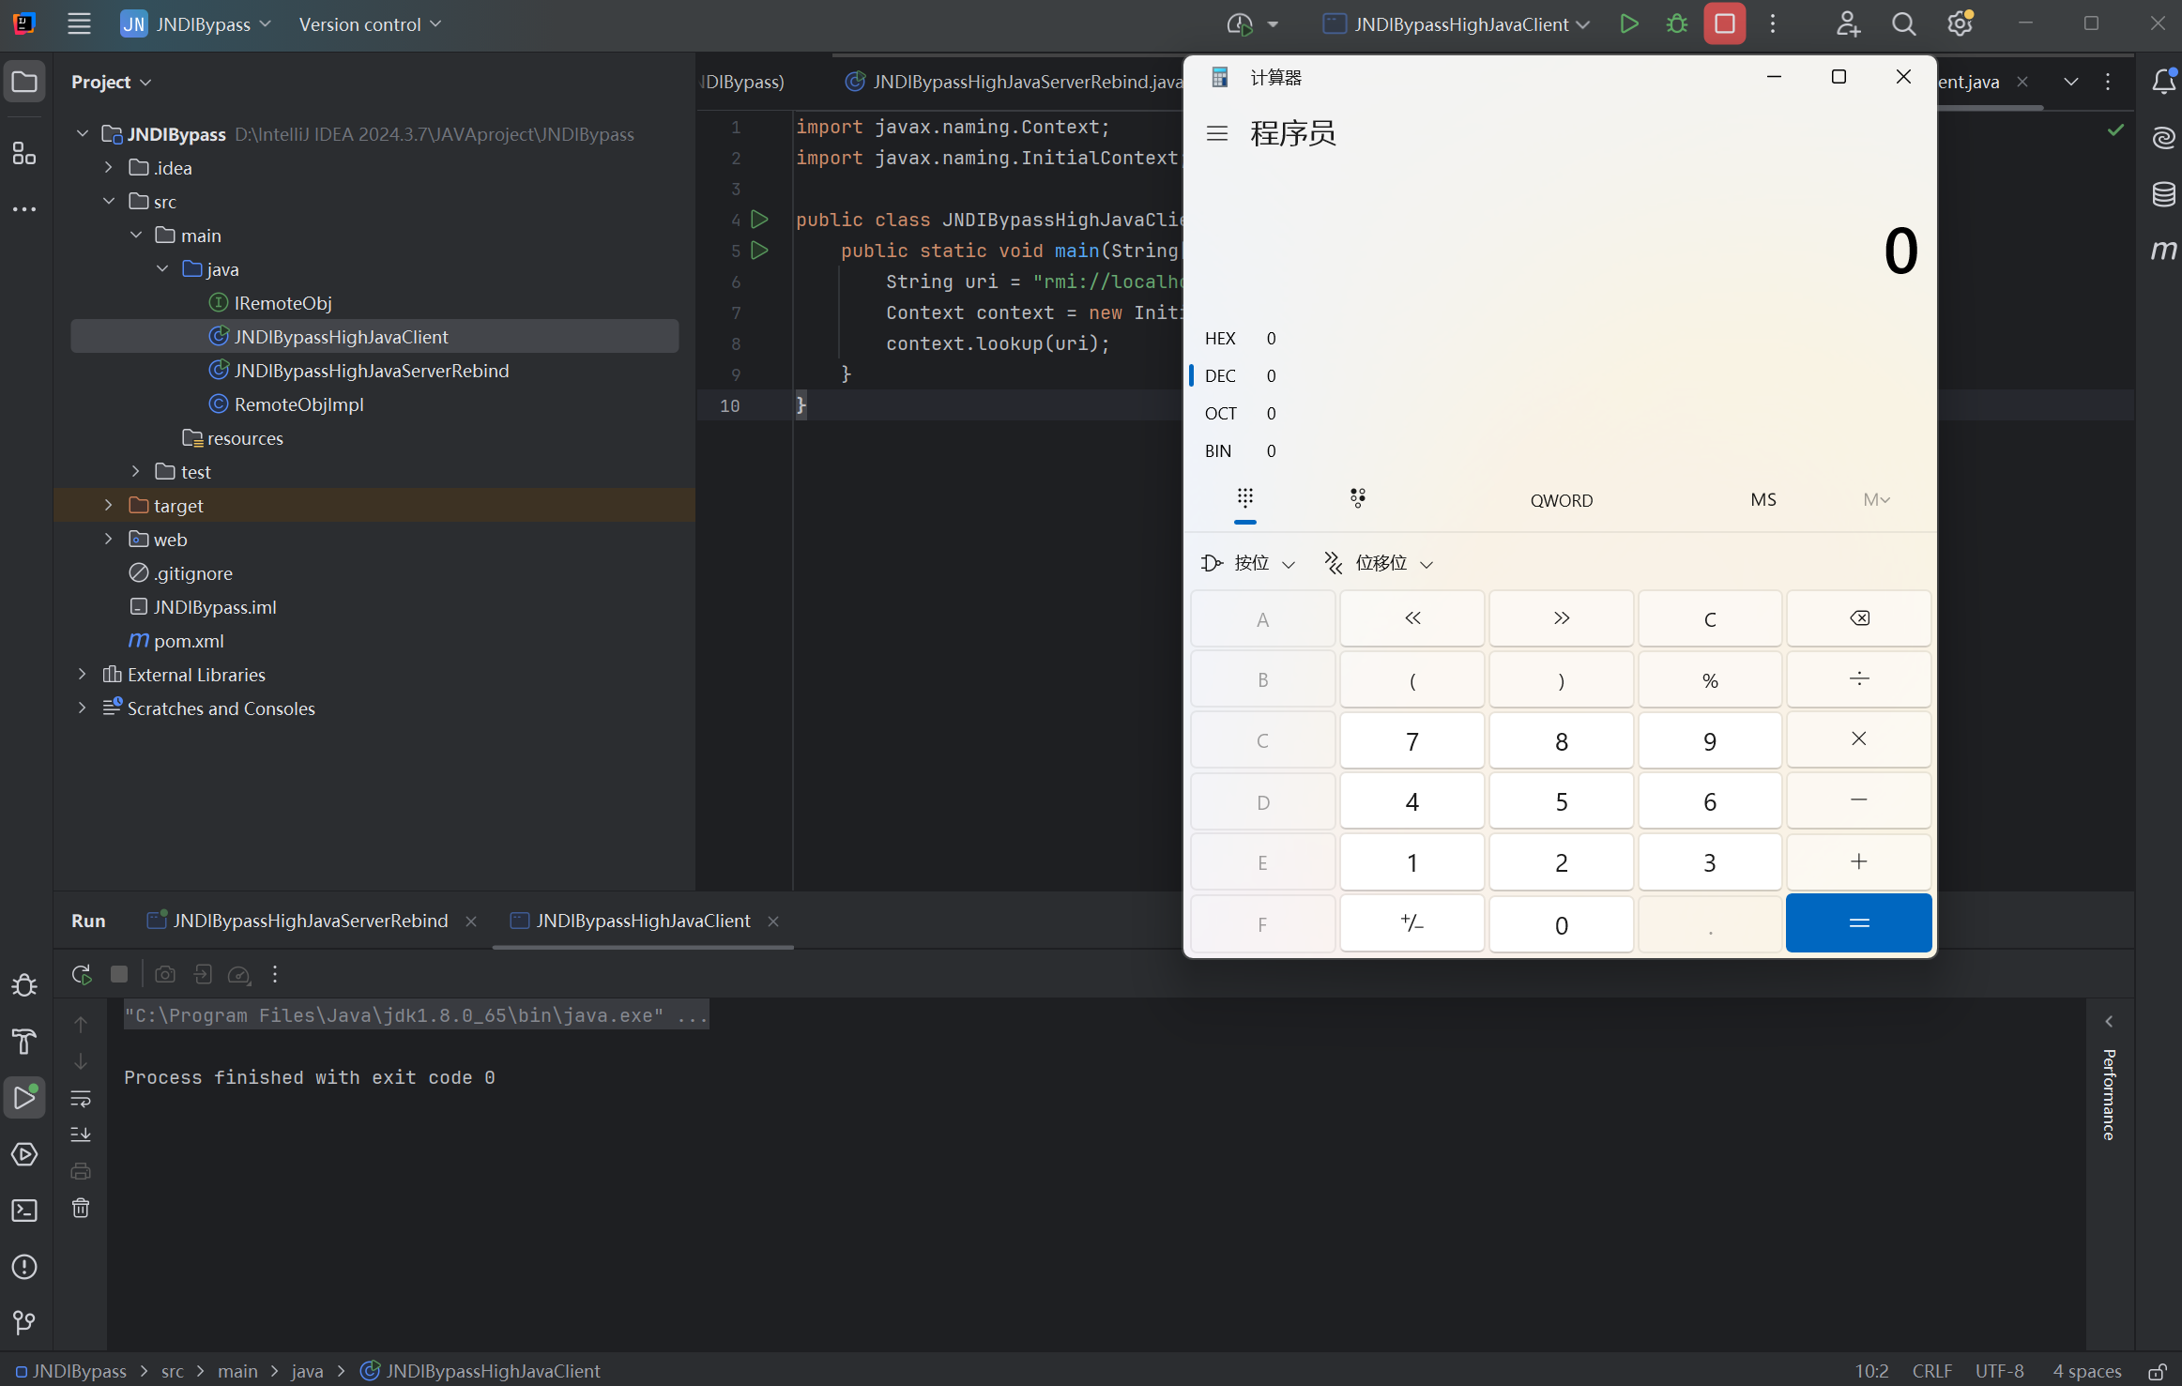Viewport: 2182px width, 1386px height.
Task: Toggle the Project tool window folder icon
Action: pos(24,83)
